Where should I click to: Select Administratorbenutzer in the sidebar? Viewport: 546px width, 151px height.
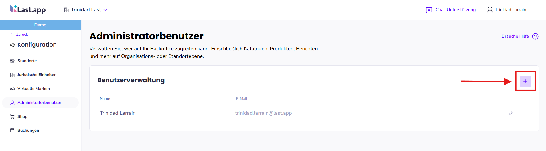pos(39,102)
